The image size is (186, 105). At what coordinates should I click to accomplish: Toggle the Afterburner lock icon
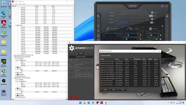point(167,16)
